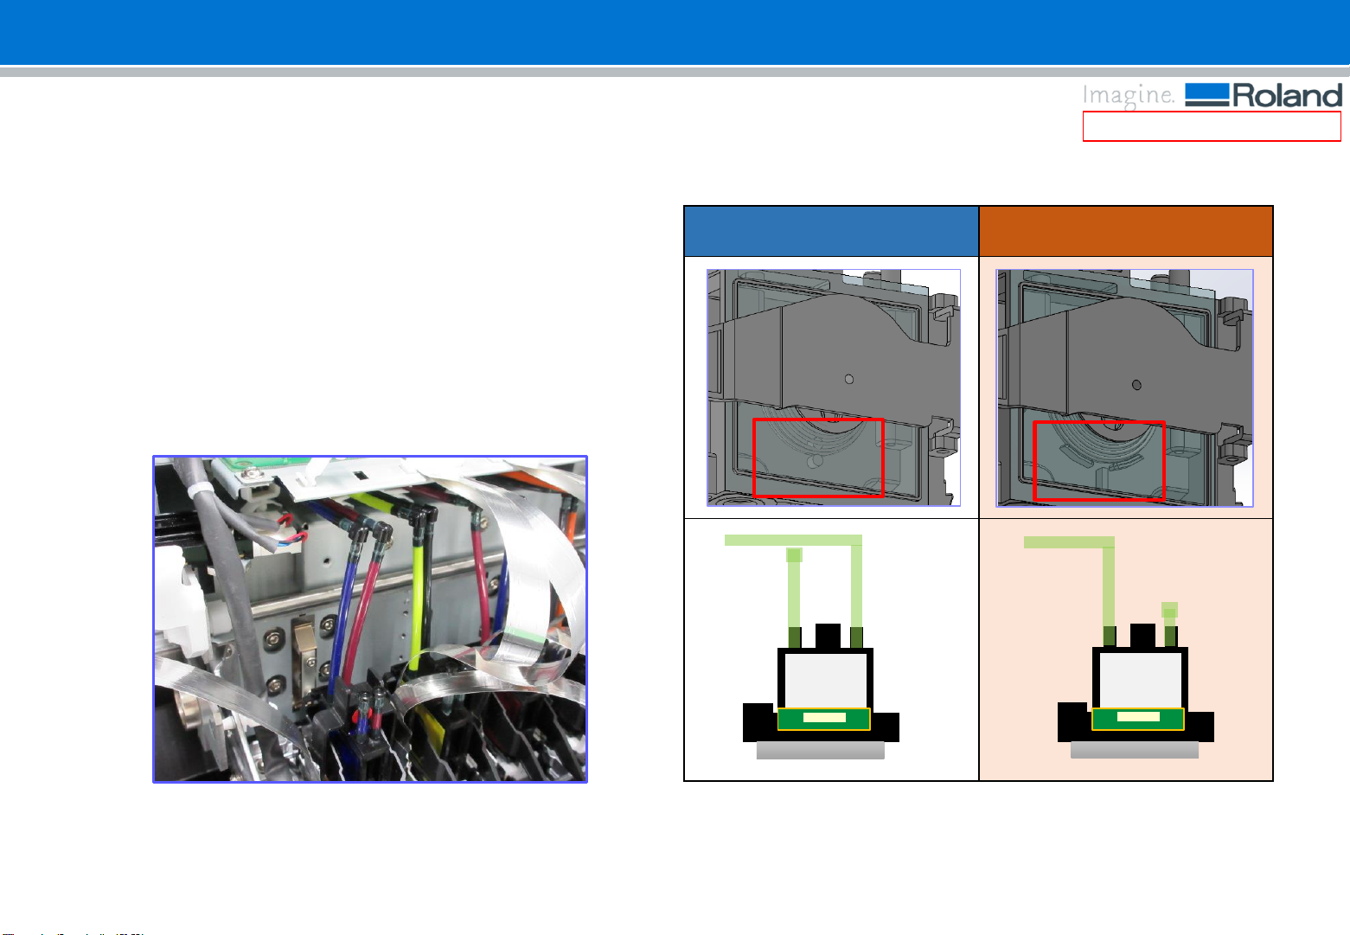Click the "Imagine." tagline text
1350x935 pixels.
pos(1128,96)
